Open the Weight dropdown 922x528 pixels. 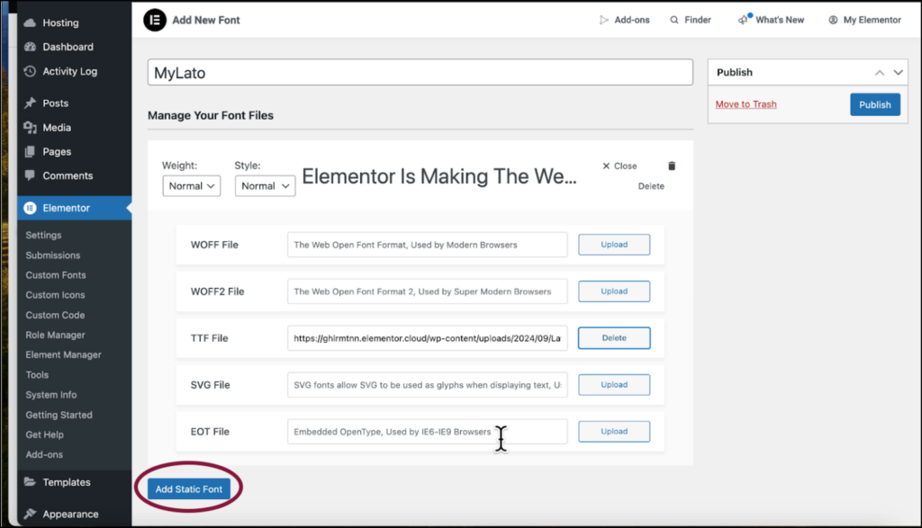[x=192, y=186]
